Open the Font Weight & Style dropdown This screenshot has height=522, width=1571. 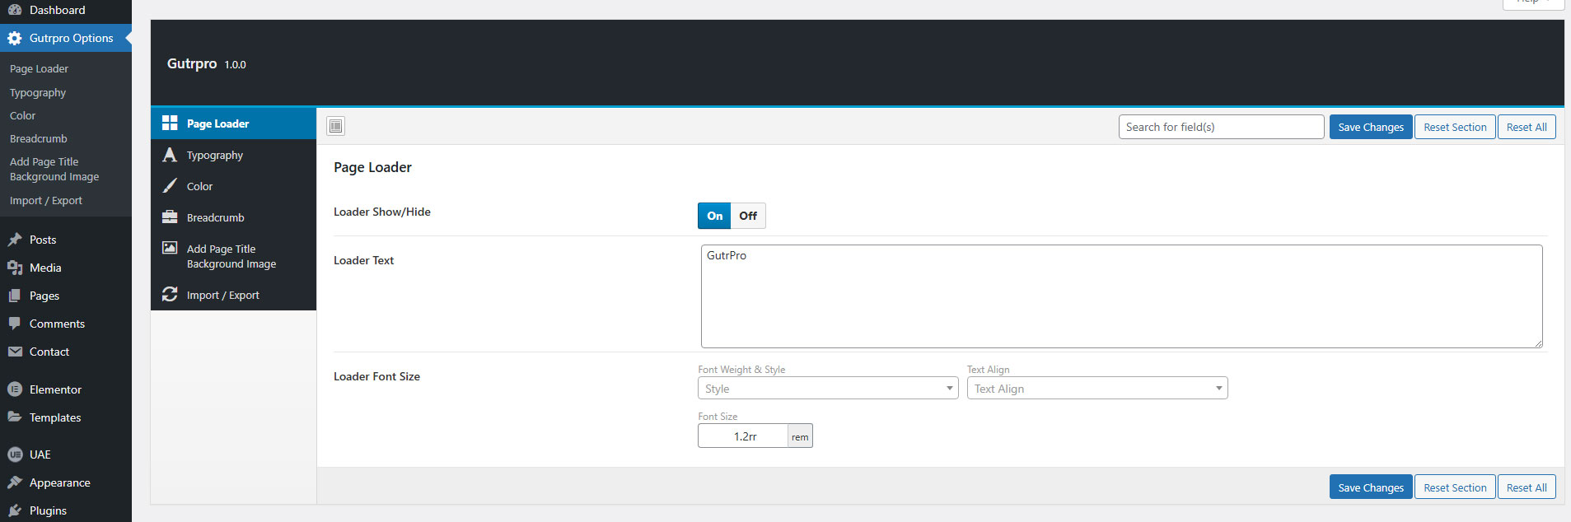pyautogui.click(x=827, y=389)
